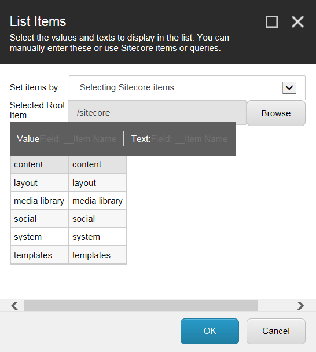Click the left scroll arrow
Viewport: 316px width, 352px height.
coord(14,306)
